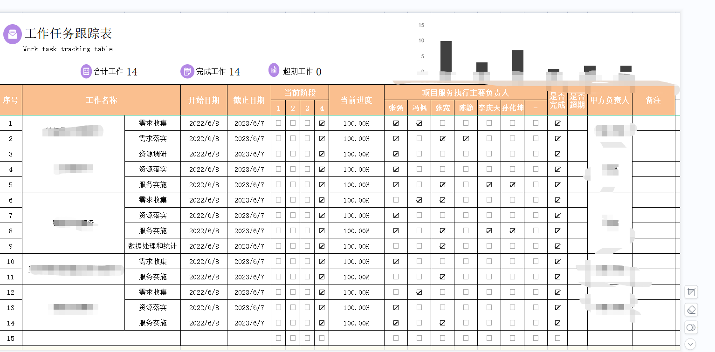The image size is (715, 352).
Task: Toggle 陈静 checkbox in row 2
Action: click(466, 139)
